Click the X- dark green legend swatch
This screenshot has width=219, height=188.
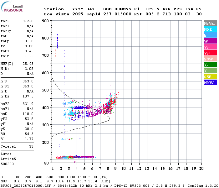click(210, 65)
